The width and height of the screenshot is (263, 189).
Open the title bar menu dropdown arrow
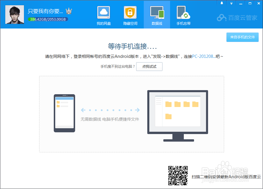point(231,3)
